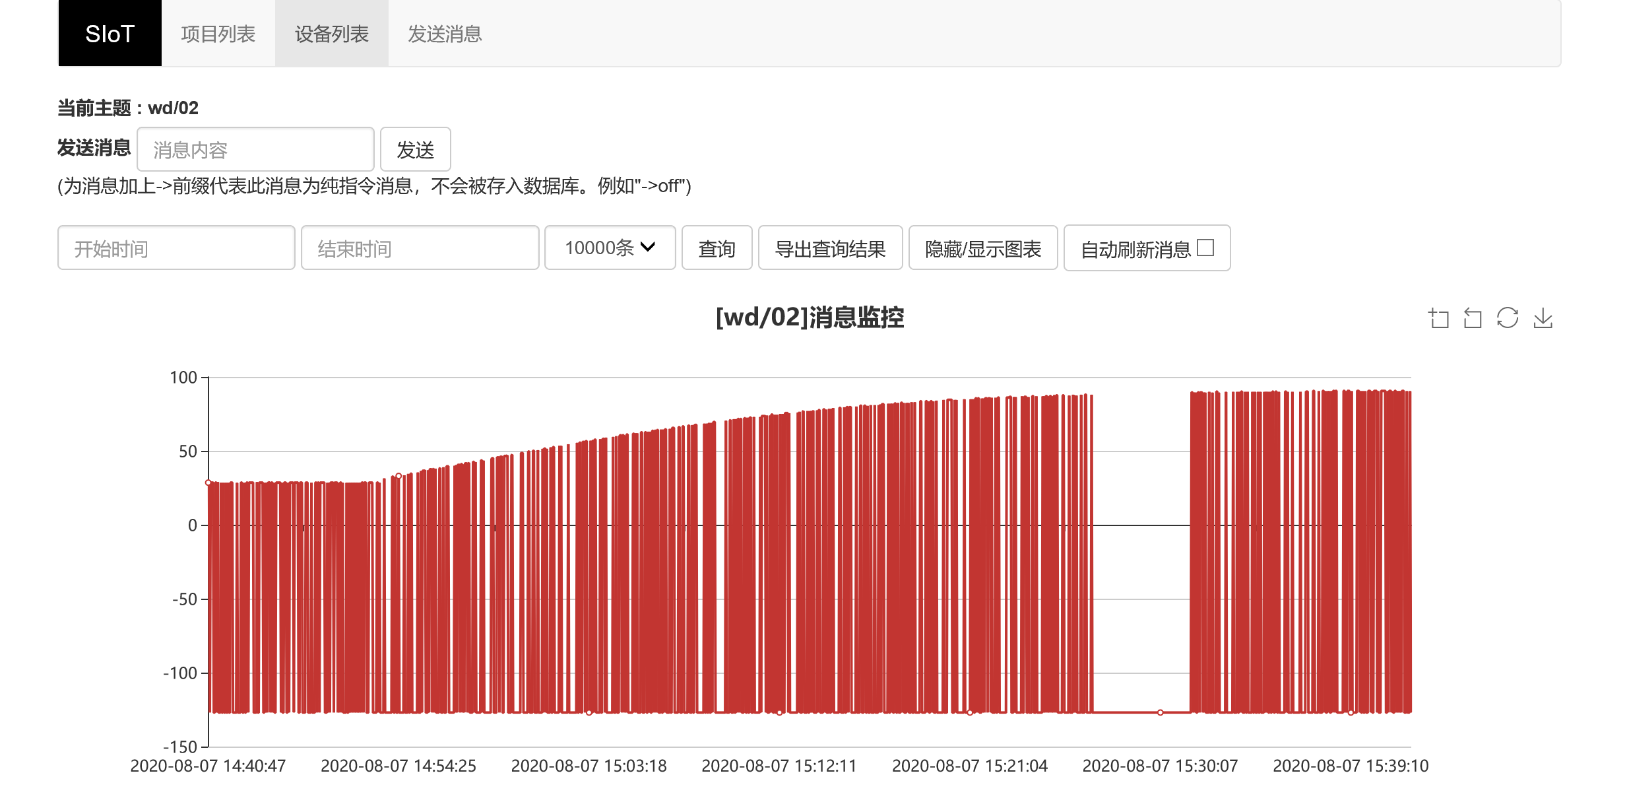Click 隐藏/显示图表 button
This screenshot has width=1627, height=802.
tap(983, 248)
